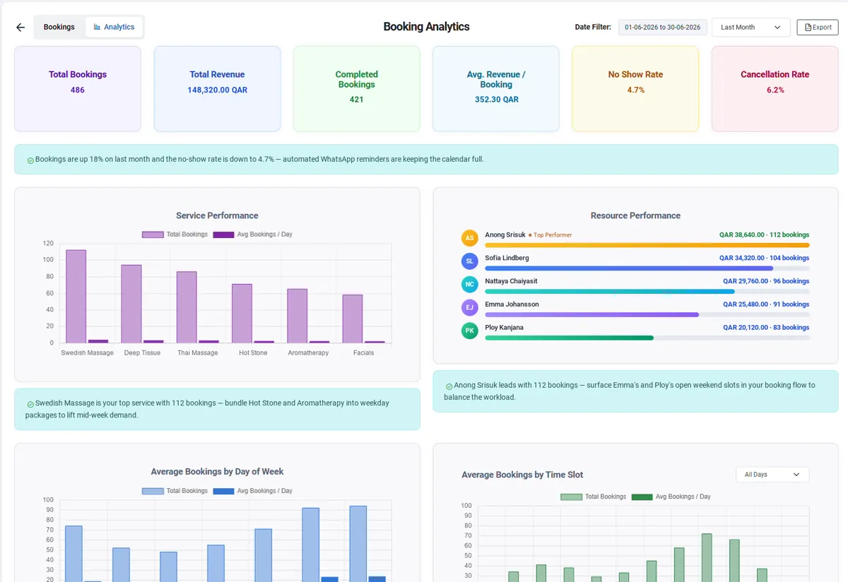Screen dimensions: 848x582
Task: Click the Facials total bookings bar
Action: pos(353,319)
